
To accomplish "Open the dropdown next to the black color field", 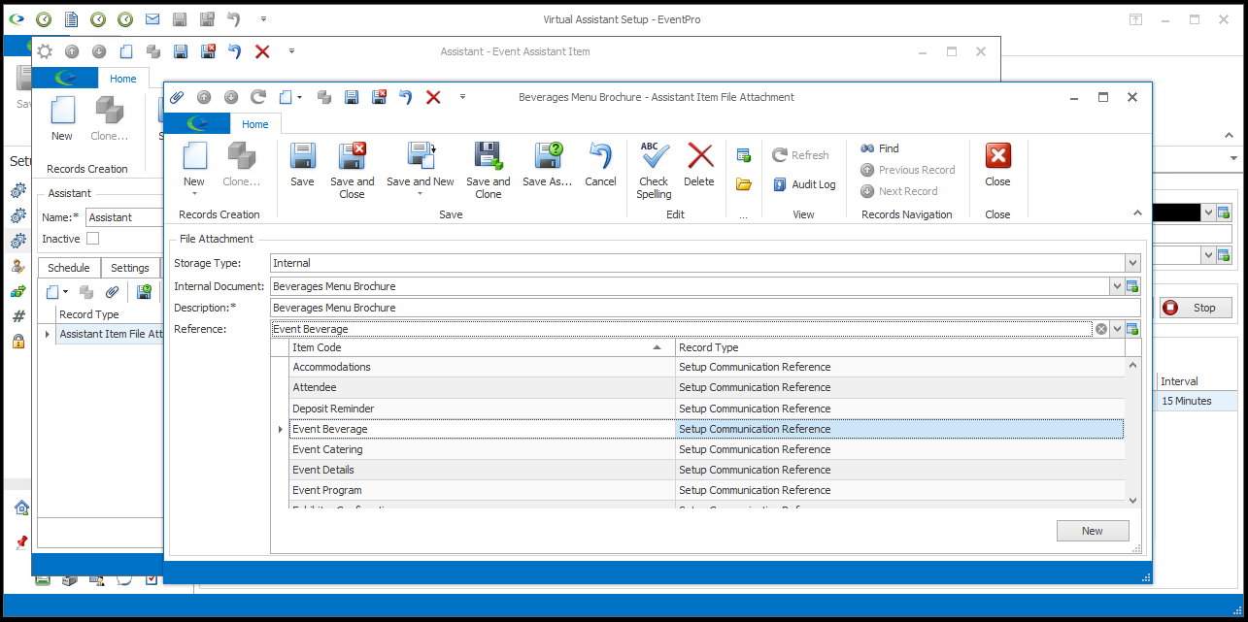I will coord(1208,213).
